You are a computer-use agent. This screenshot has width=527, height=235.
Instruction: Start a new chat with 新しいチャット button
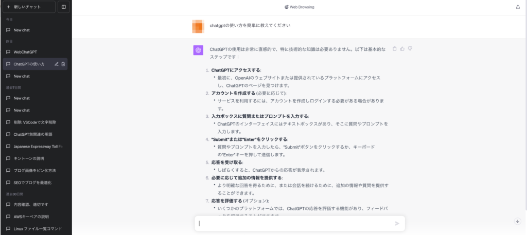click(29, 7)
